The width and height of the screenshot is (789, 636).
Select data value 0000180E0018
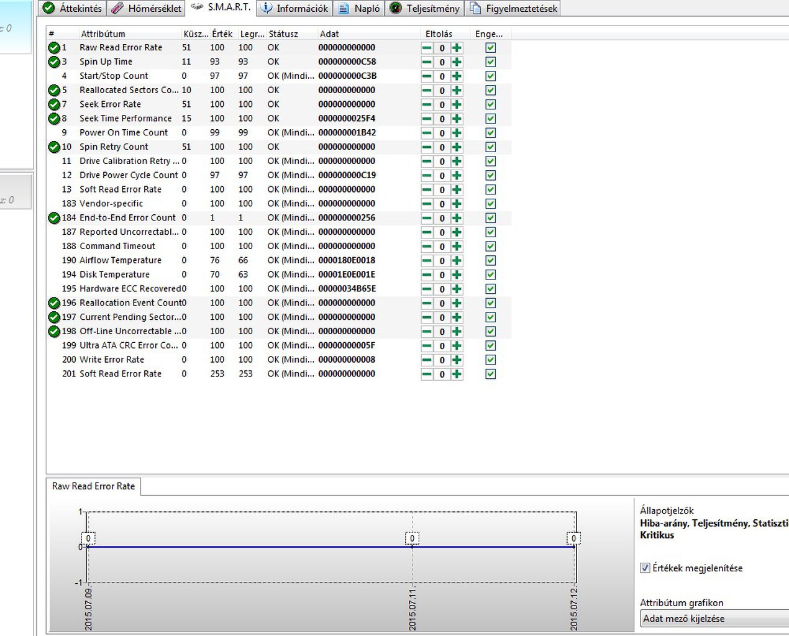pos(347,260)
